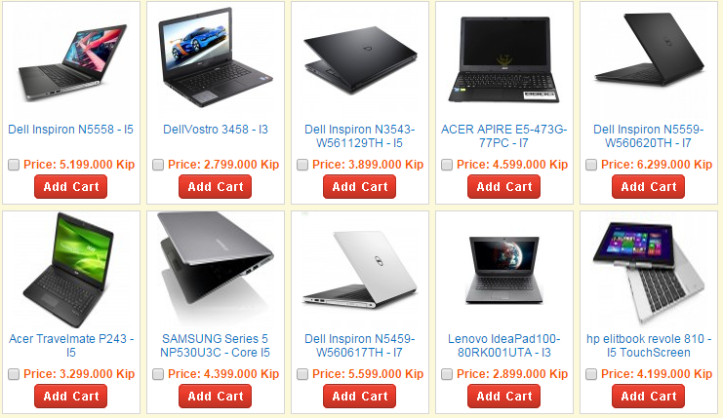Open the Dell Inspiron N5559-W560620TH - I7 link
The height and width of the screenshot is (418, 723).
point(648,136)
